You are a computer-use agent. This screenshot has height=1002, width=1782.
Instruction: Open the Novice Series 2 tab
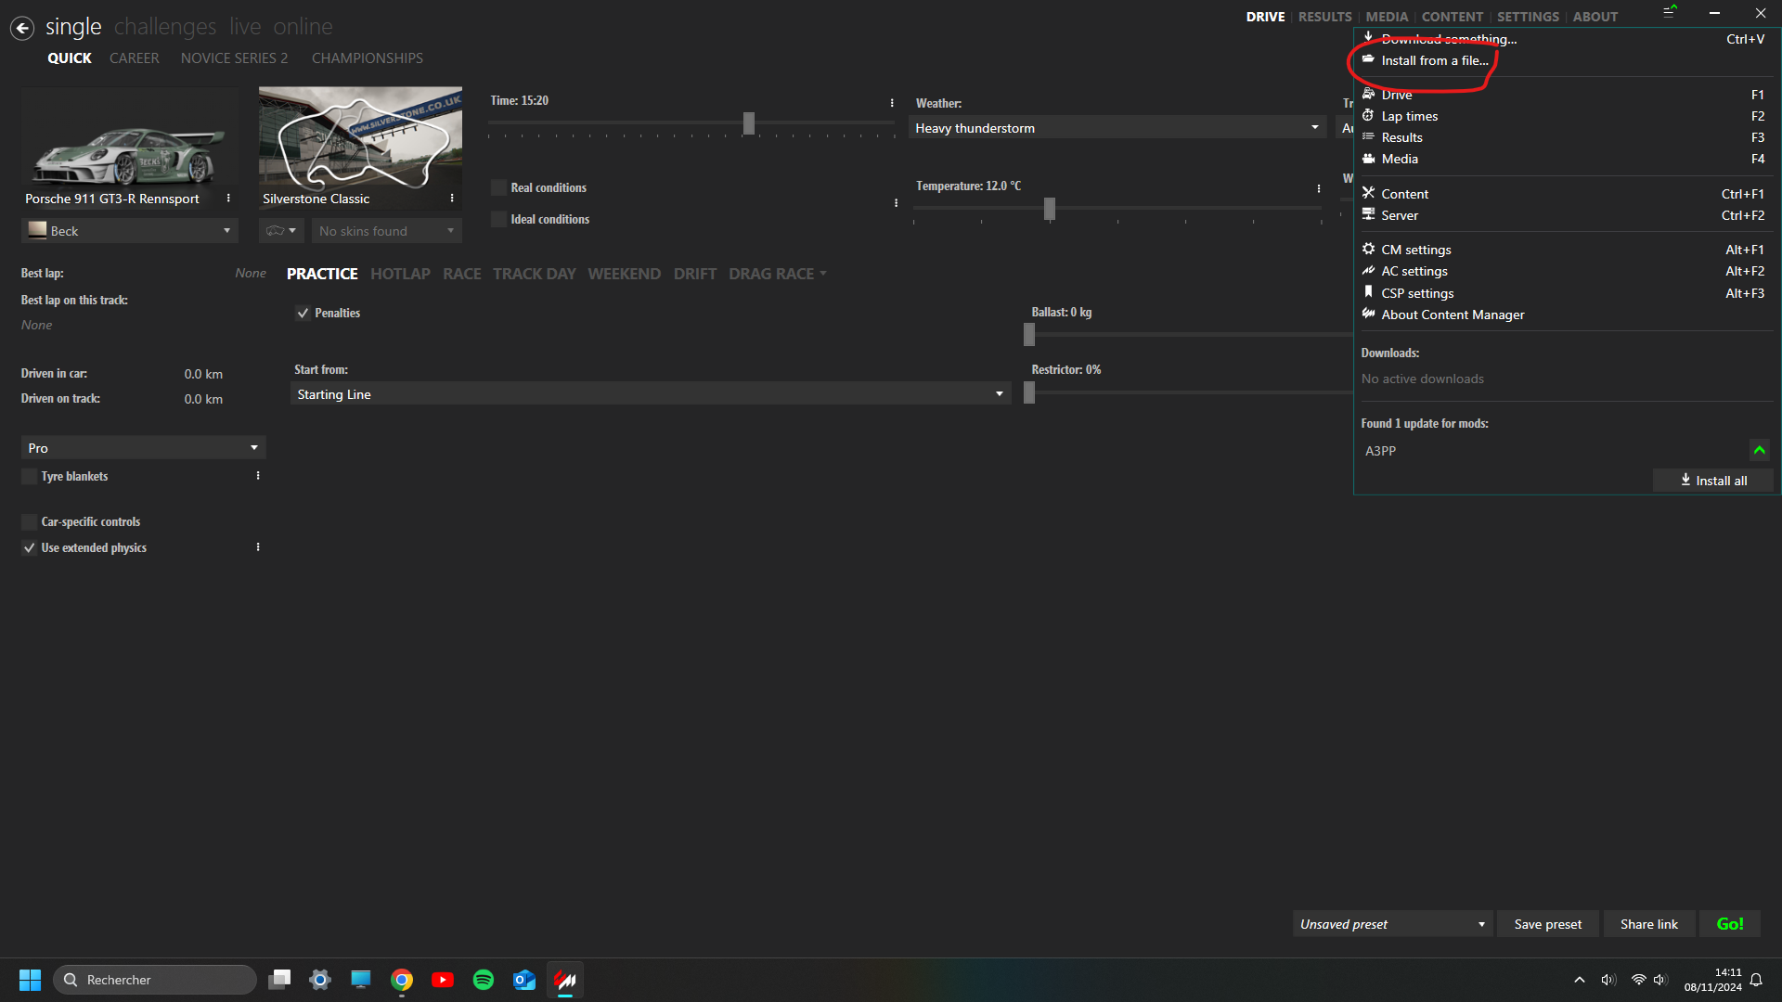[x=234, y=58]
